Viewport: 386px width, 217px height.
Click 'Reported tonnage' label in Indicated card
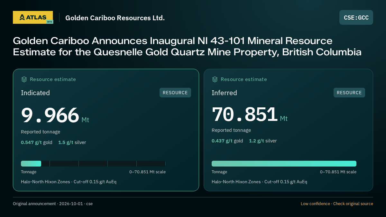(x=41, y=132)
